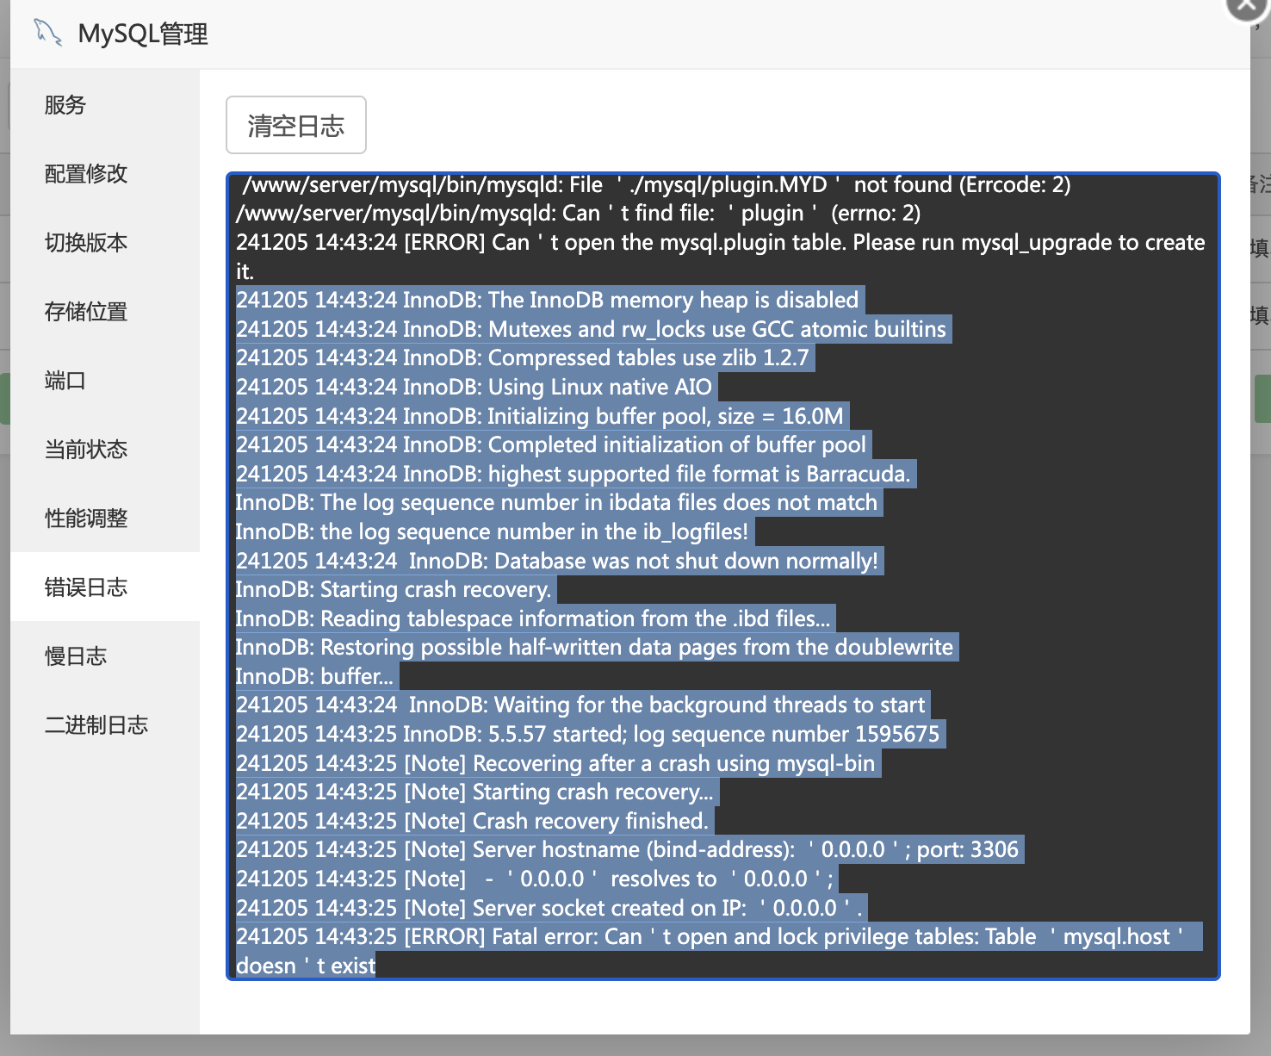Open the 当前状态 tab
1271x1056 pixels.
(105, 450)
